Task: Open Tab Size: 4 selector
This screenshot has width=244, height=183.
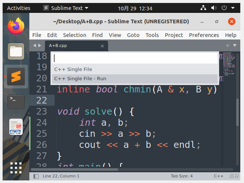Action: pos(182,176)
